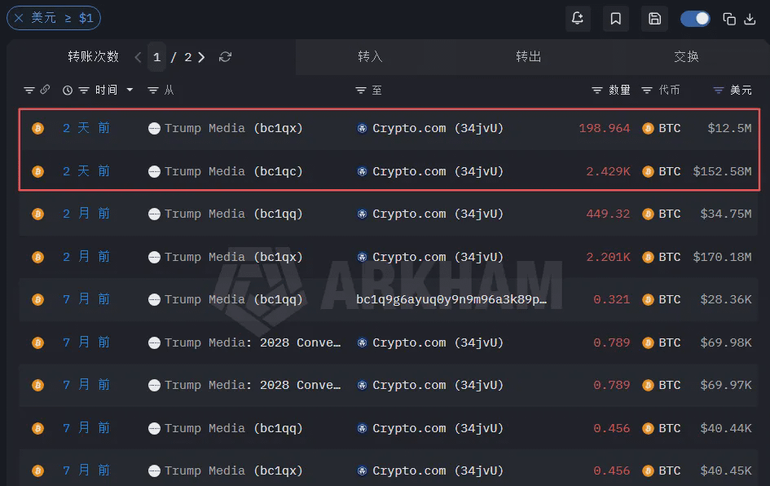Open Trump Media (bc1qq) in $34.75M row

coord(226,214)
